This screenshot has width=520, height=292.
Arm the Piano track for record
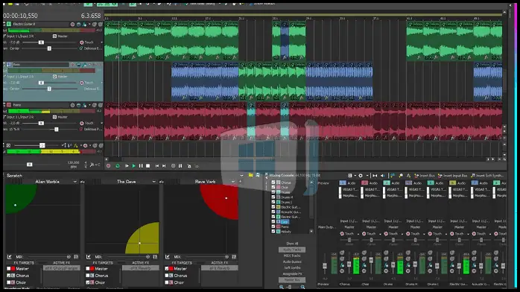pyautogui.click(x=72, y=105)
